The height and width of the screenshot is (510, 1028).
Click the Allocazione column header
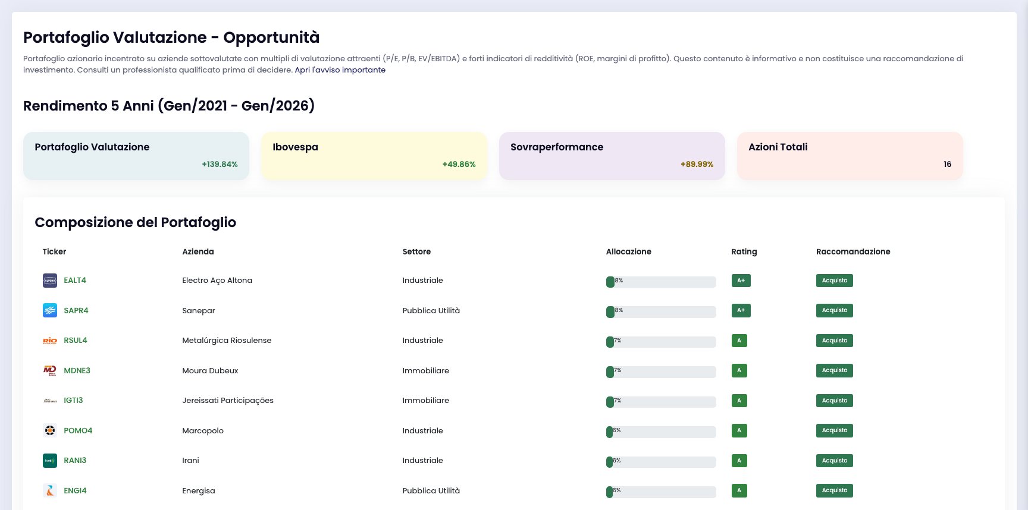628,251
